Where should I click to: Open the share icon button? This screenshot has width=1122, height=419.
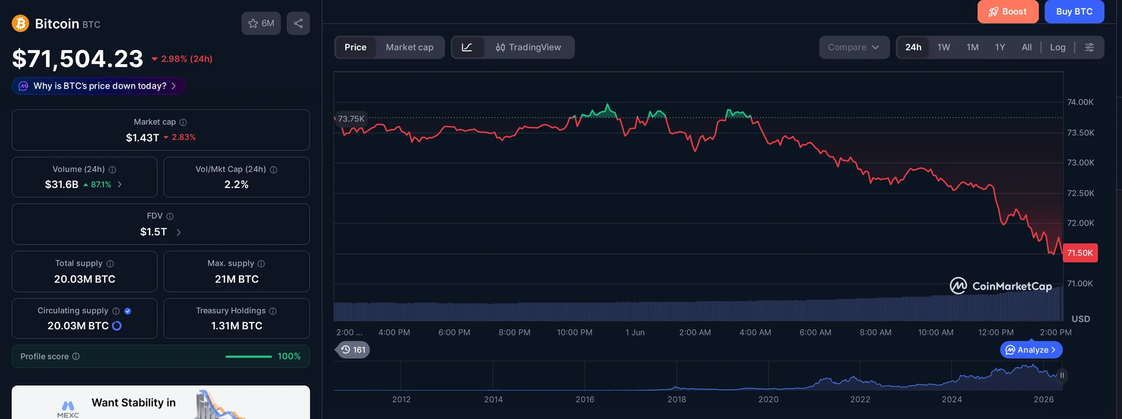click(x=298, y=23)
